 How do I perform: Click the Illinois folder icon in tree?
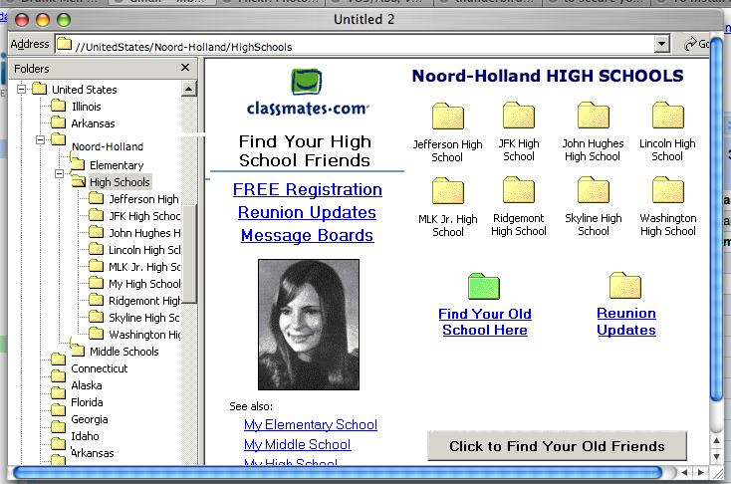click(59, 106)
